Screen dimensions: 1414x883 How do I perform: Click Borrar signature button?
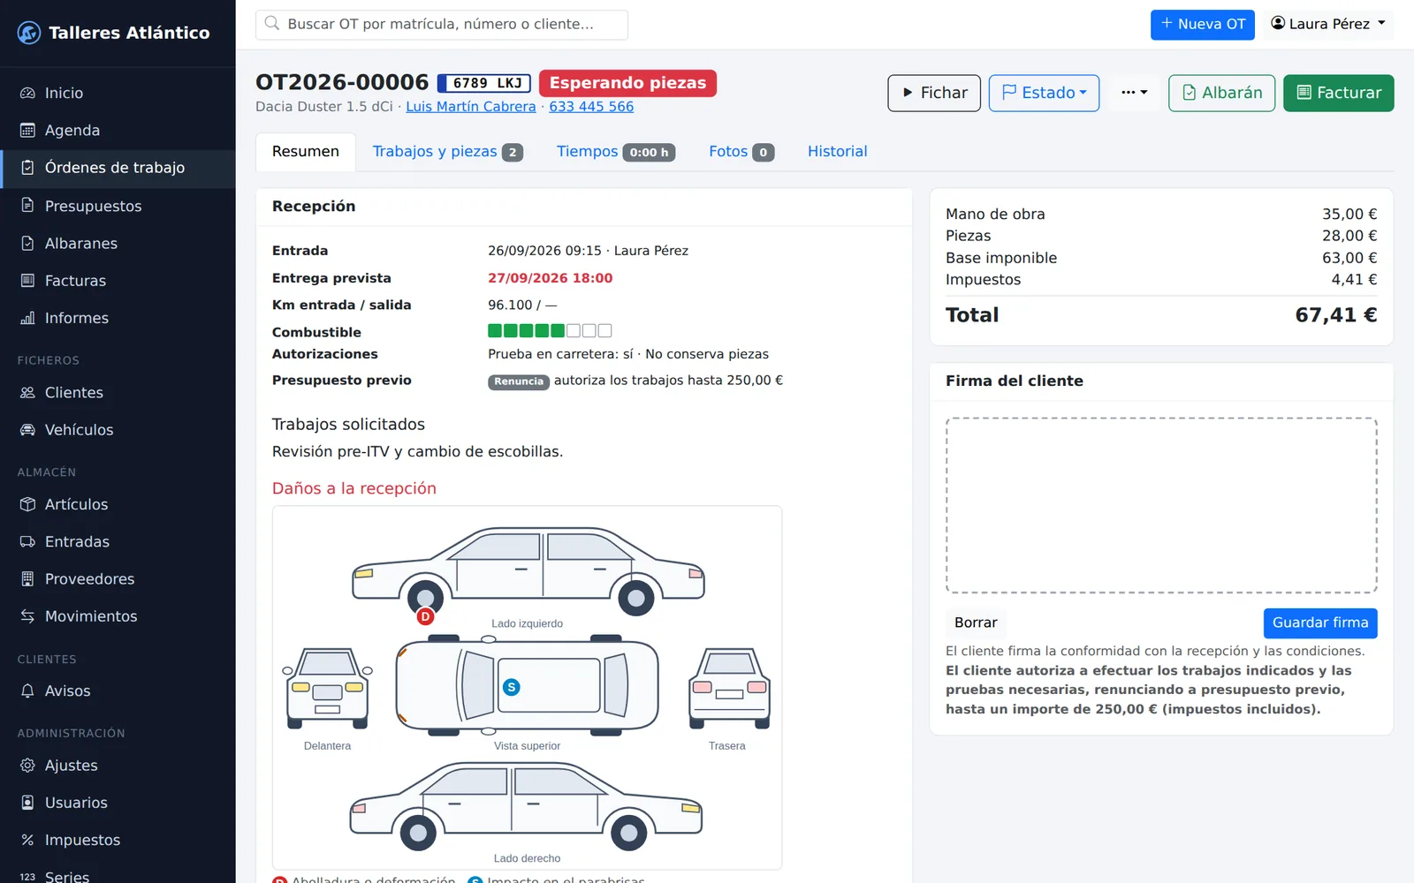(976, 623)
